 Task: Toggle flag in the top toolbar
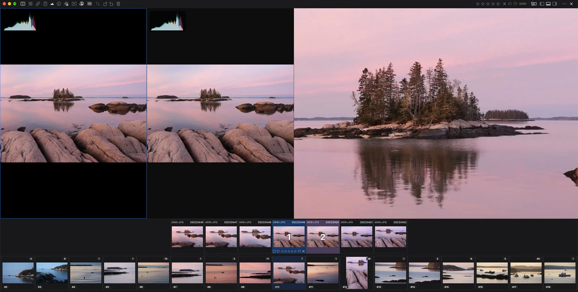(510, 4)
